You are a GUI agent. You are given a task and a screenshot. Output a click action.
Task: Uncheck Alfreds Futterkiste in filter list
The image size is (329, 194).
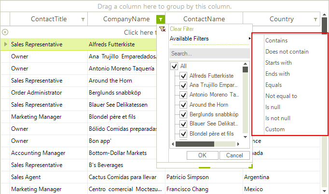click(x=183, y=76)
